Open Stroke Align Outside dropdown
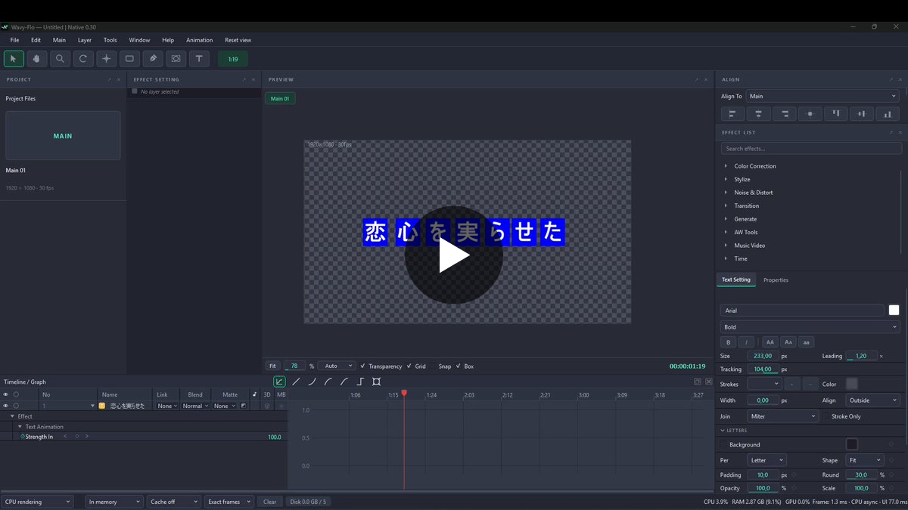 pos(872,400)
